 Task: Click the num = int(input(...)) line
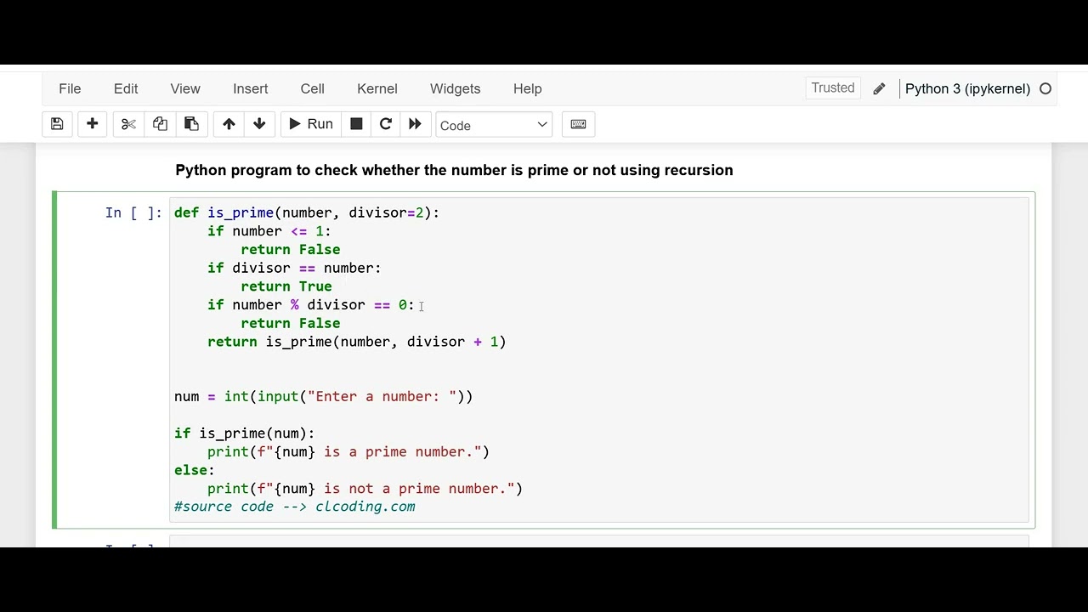(x=324, y=396)
